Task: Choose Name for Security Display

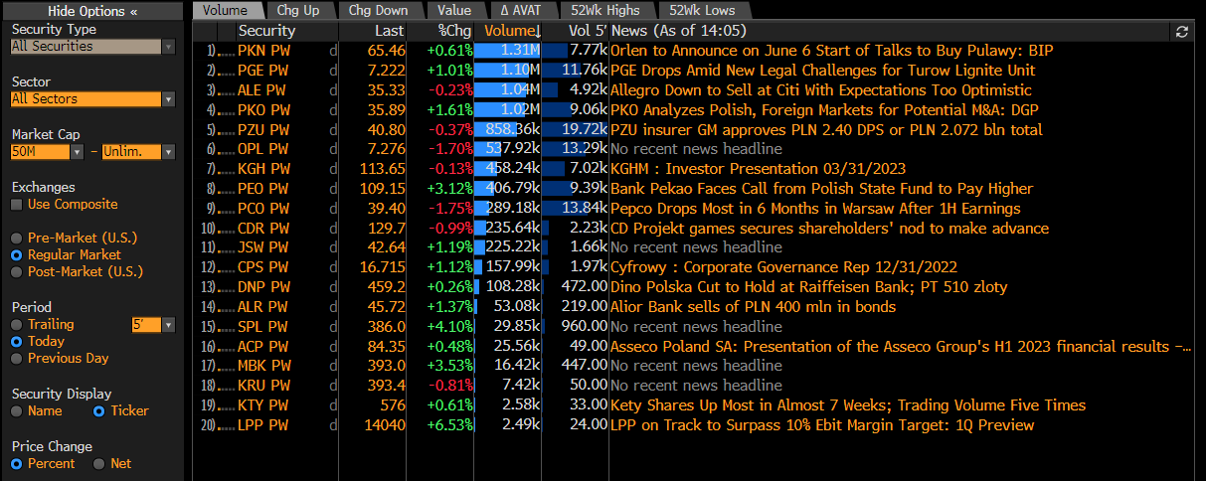Action: (x=17, y=411)
